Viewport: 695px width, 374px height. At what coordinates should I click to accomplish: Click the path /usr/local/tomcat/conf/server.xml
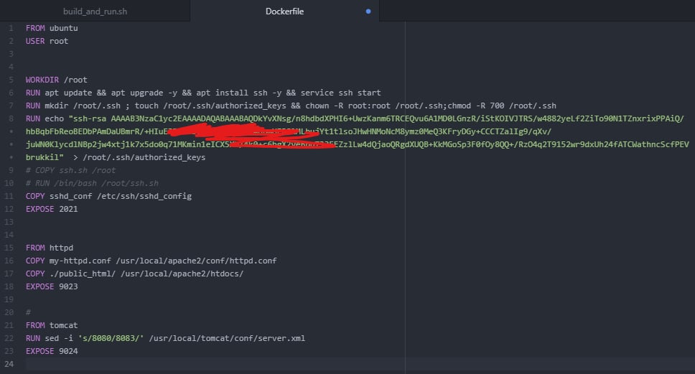point(227,338)
